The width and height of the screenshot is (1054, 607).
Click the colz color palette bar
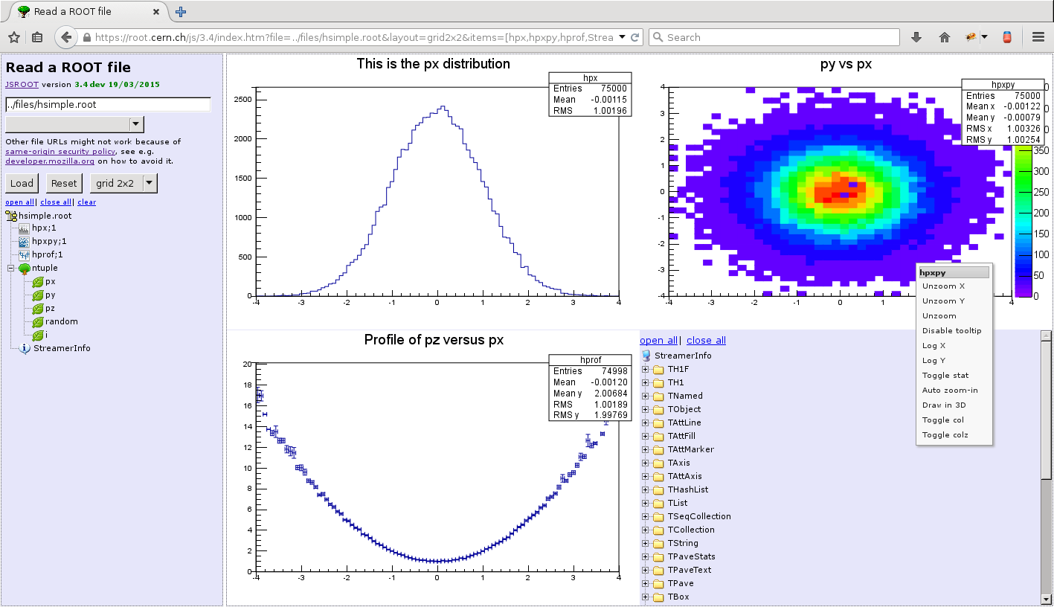pos(1023,223)
